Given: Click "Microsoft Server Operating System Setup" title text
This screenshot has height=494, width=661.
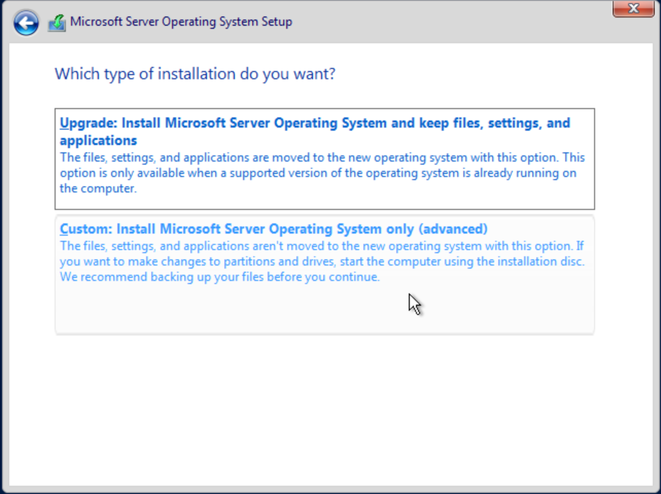Looking at the screenshot, I should click(x=181, y=22).
